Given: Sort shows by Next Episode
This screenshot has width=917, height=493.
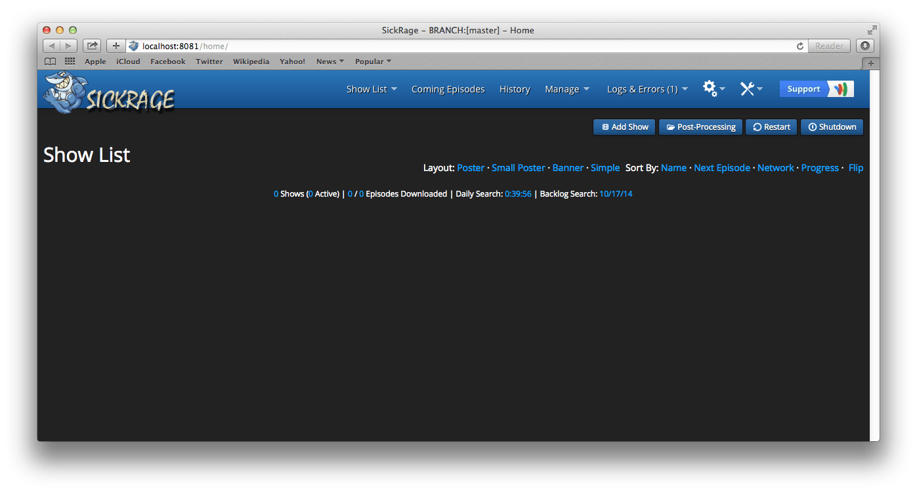Looking at the screenshot, I should [x=722, y=168].
